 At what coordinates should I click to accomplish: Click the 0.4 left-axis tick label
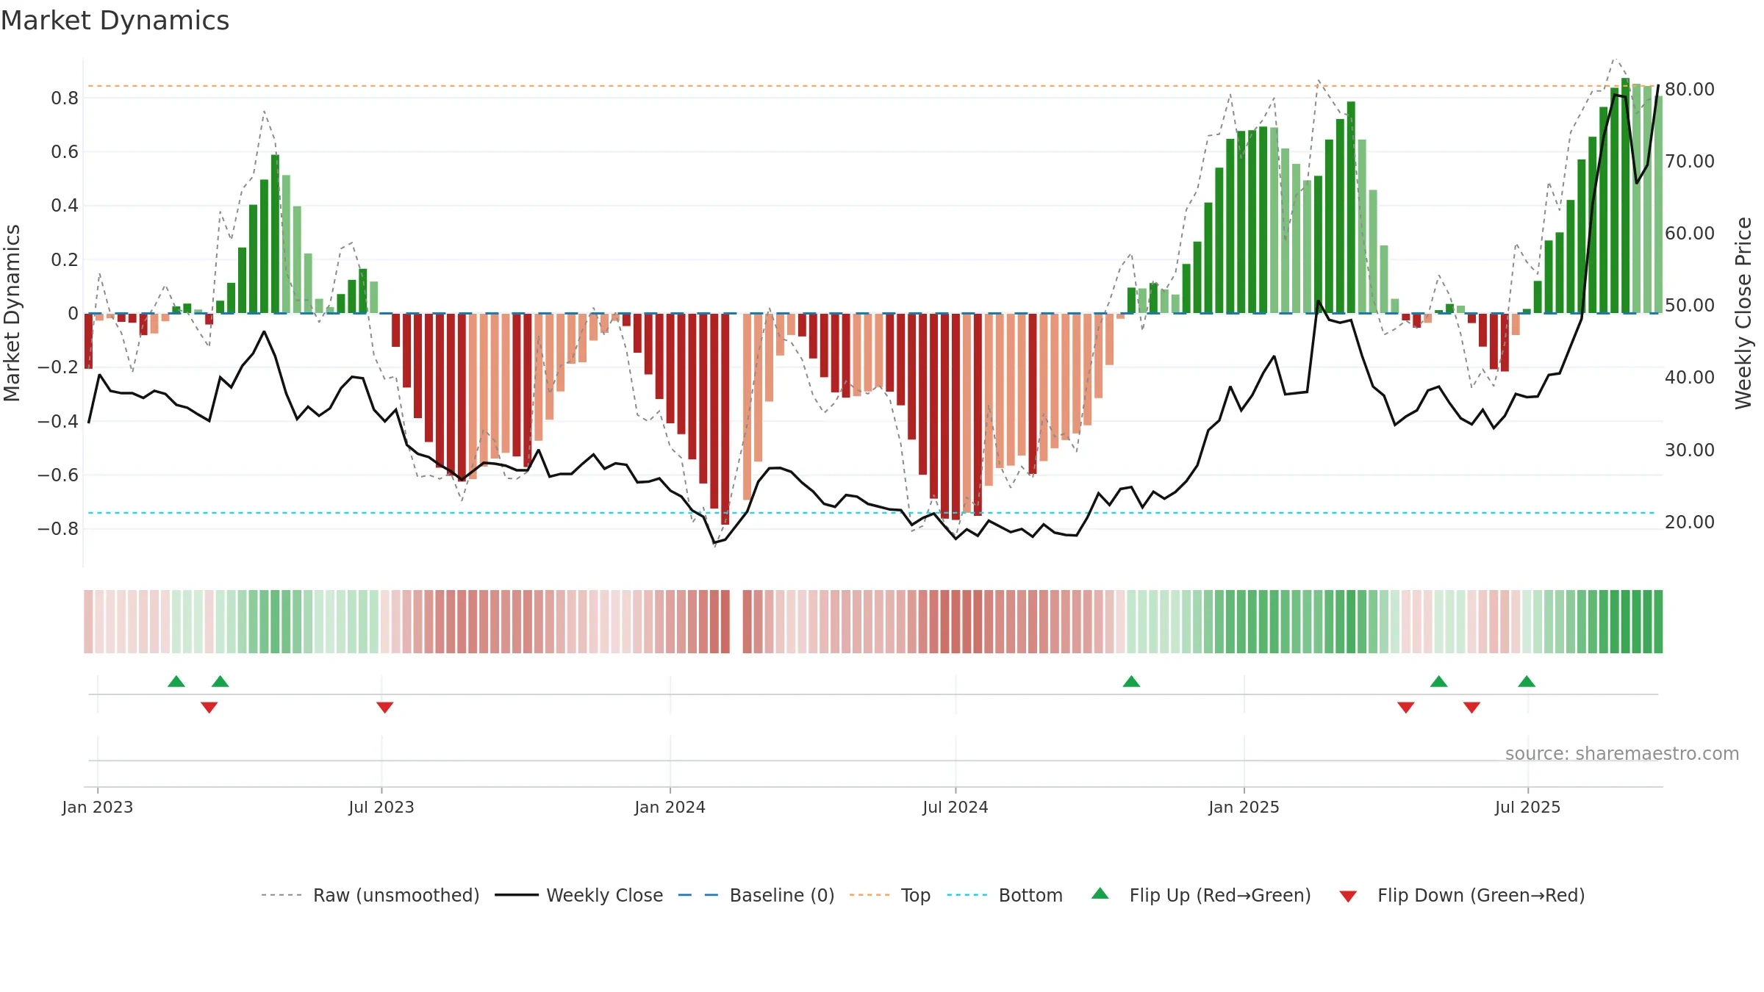pyautogui.click(x=65, y=205)
